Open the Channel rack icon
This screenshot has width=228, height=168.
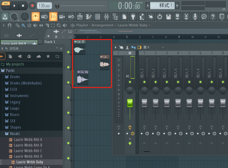(98, 17)
